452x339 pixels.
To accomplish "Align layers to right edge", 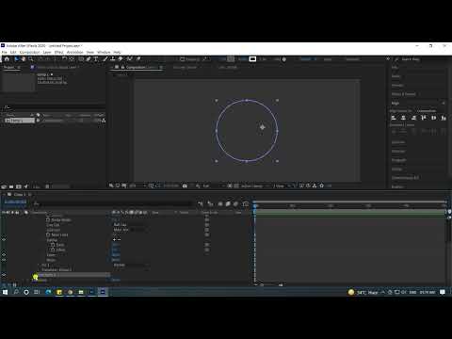I will point(413,118).
